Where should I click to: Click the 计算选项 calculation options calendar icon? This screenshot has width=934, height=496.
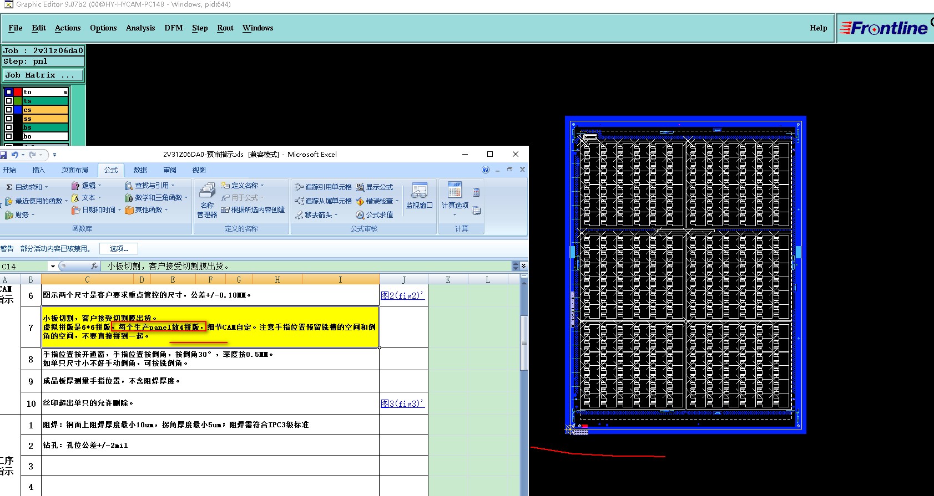455,190
